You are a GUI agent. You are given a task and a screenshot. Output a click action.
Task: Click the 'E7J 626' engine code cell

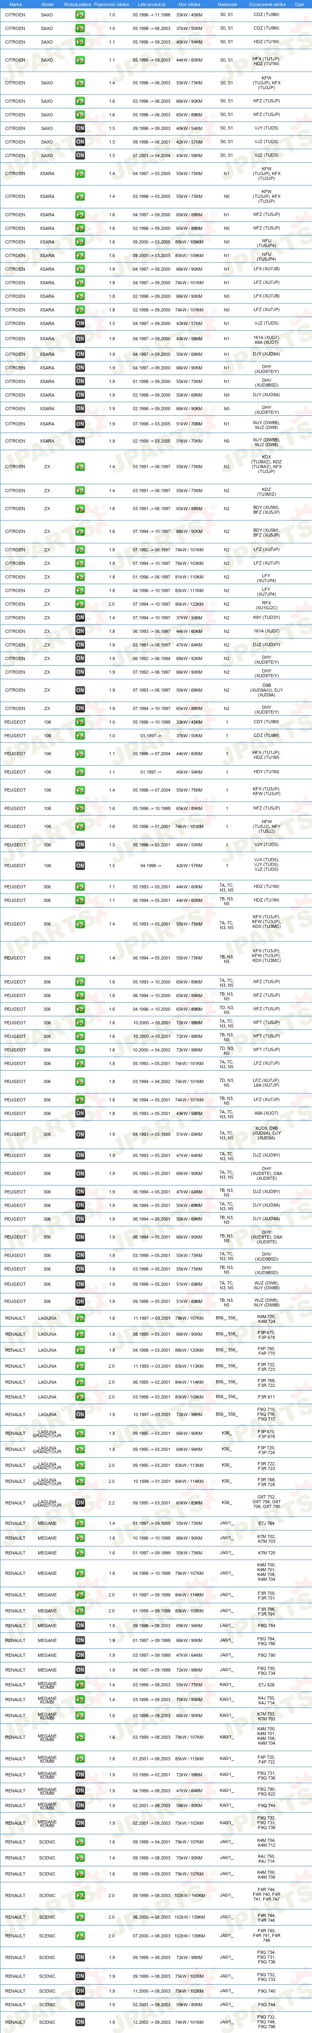(266, 1685)
